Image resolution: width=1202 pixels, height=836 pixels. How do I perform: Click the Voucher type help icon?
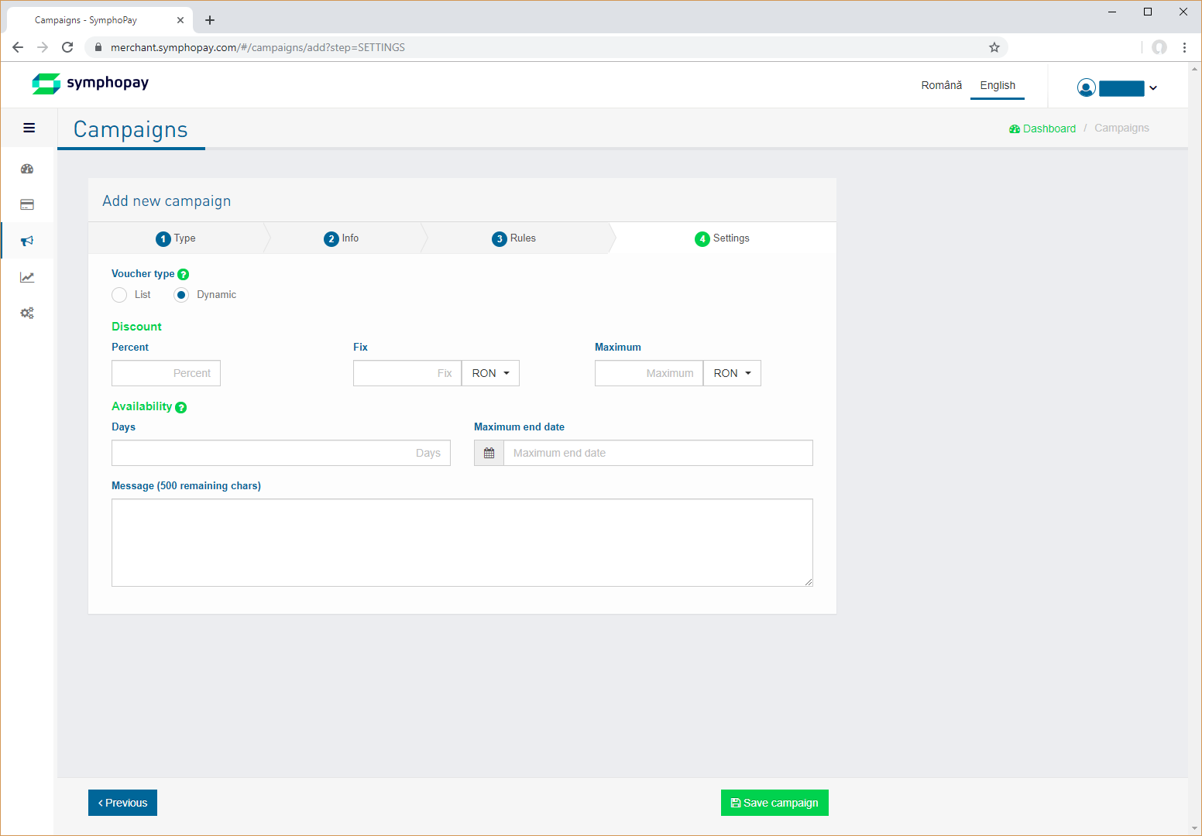184,275
